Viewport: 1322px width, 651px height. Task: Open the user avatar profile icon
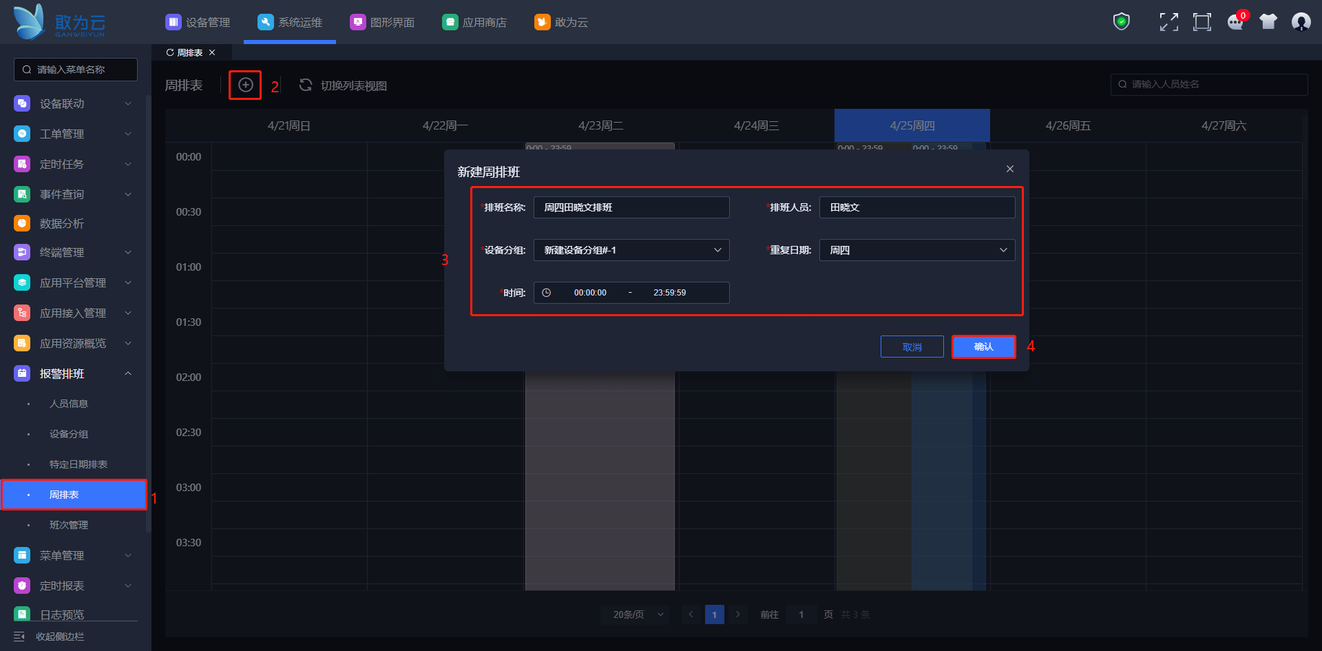coord(1301,22)
